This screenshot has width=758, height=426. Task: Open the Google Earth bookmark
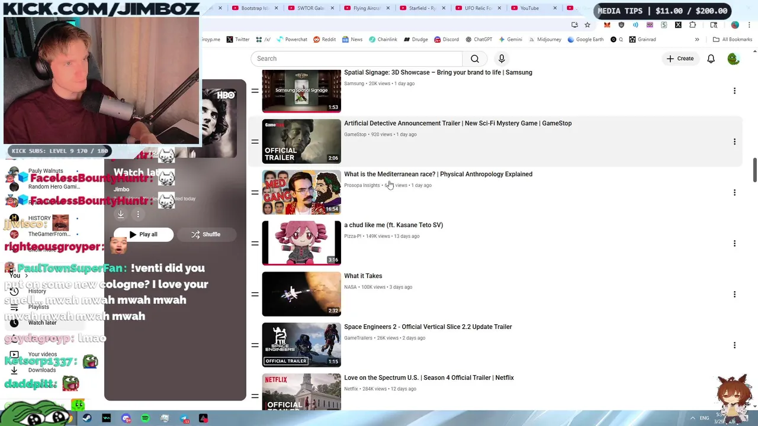coord(586,40)
